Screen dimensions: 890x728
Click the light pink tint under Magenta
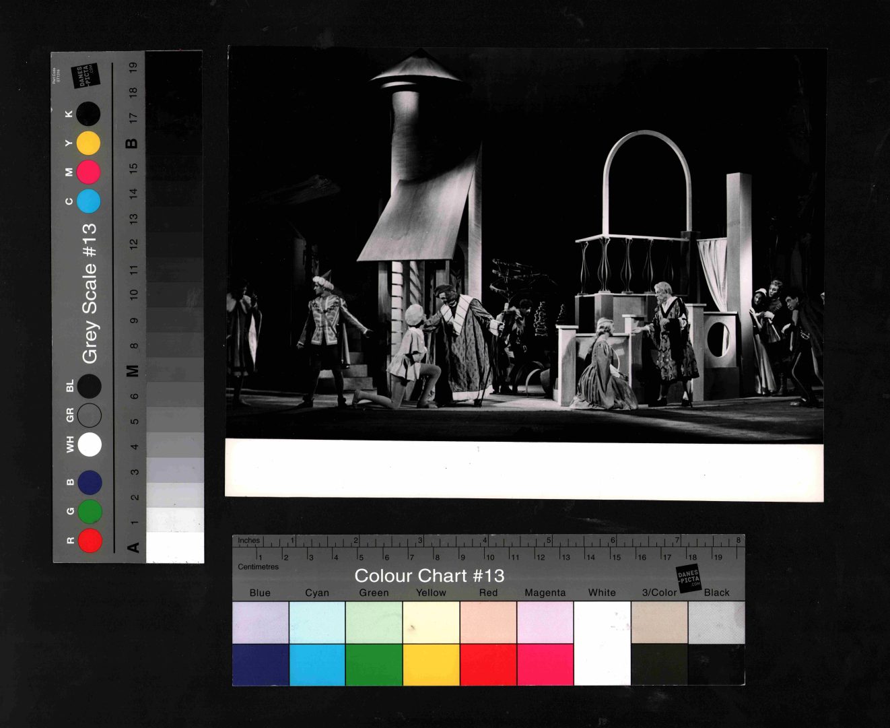545,622
